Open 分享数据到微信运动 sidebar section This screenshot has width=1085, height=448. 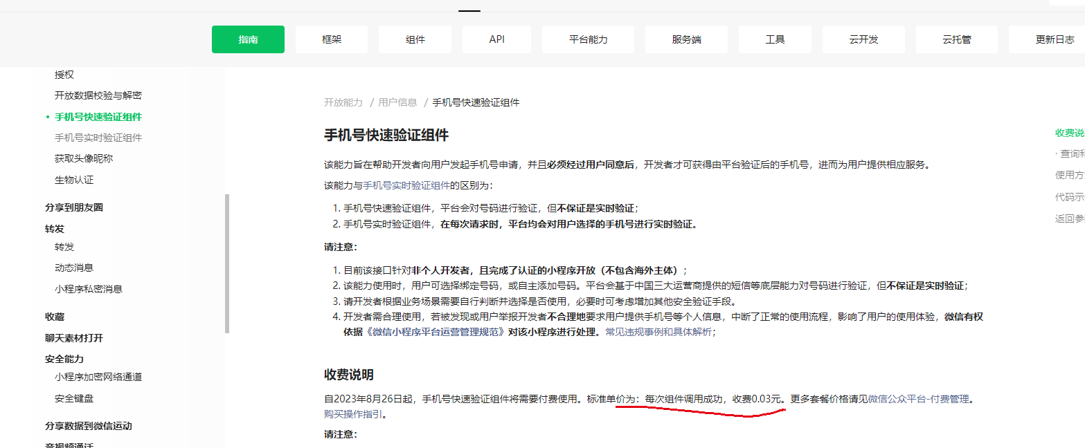tap(89, 426)
